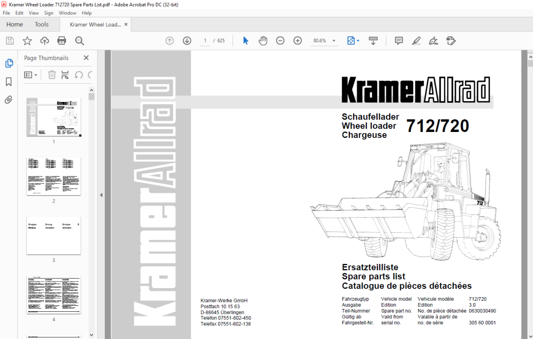Click the upload to cloud icon
This screenshot has height=339, width=533.
point(45,41)
